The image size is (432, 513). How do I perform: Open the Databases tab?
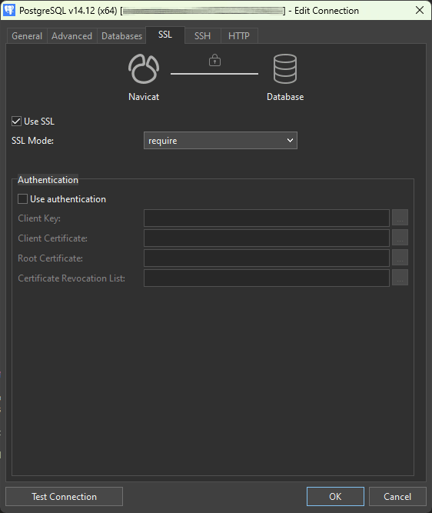[x=121, y=36]
